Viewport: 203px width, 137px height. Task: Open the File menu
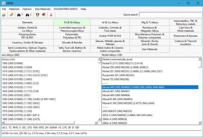(x=4, y=9)
